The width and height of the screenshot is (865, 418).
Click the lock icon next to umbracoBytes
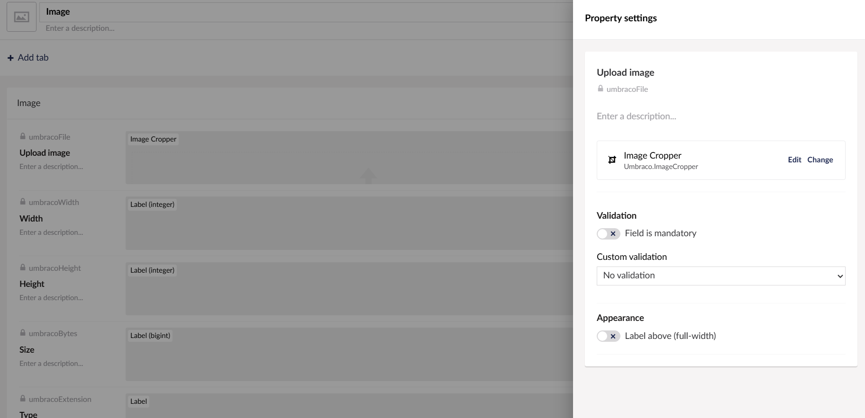[x=23, y=333]
